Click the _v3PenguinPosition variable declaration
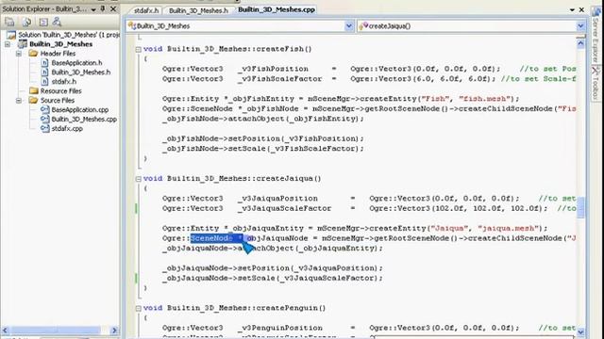The image size is (604, 339). (x=280, y=329)
